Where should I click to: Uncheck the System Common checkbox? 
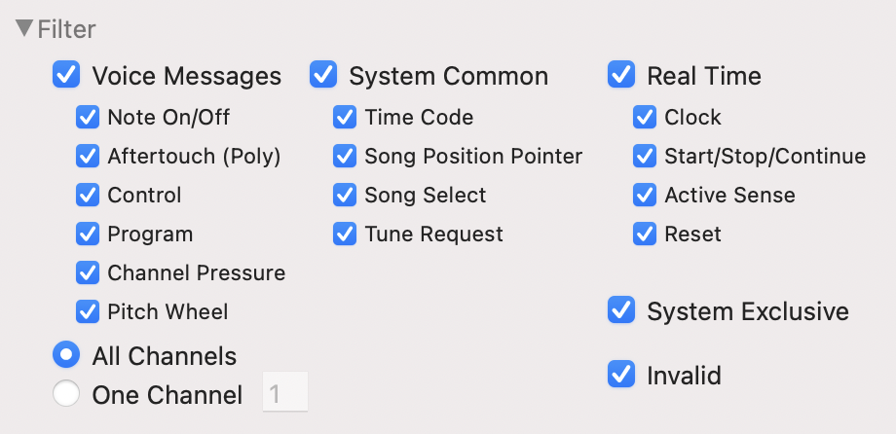tap(323, 75)
